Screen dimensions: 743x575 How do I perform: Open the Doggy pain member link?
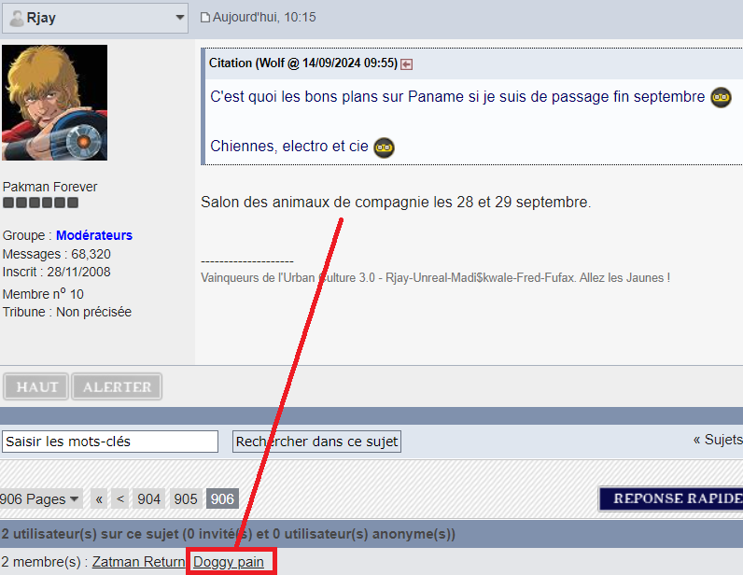[229, 562]
